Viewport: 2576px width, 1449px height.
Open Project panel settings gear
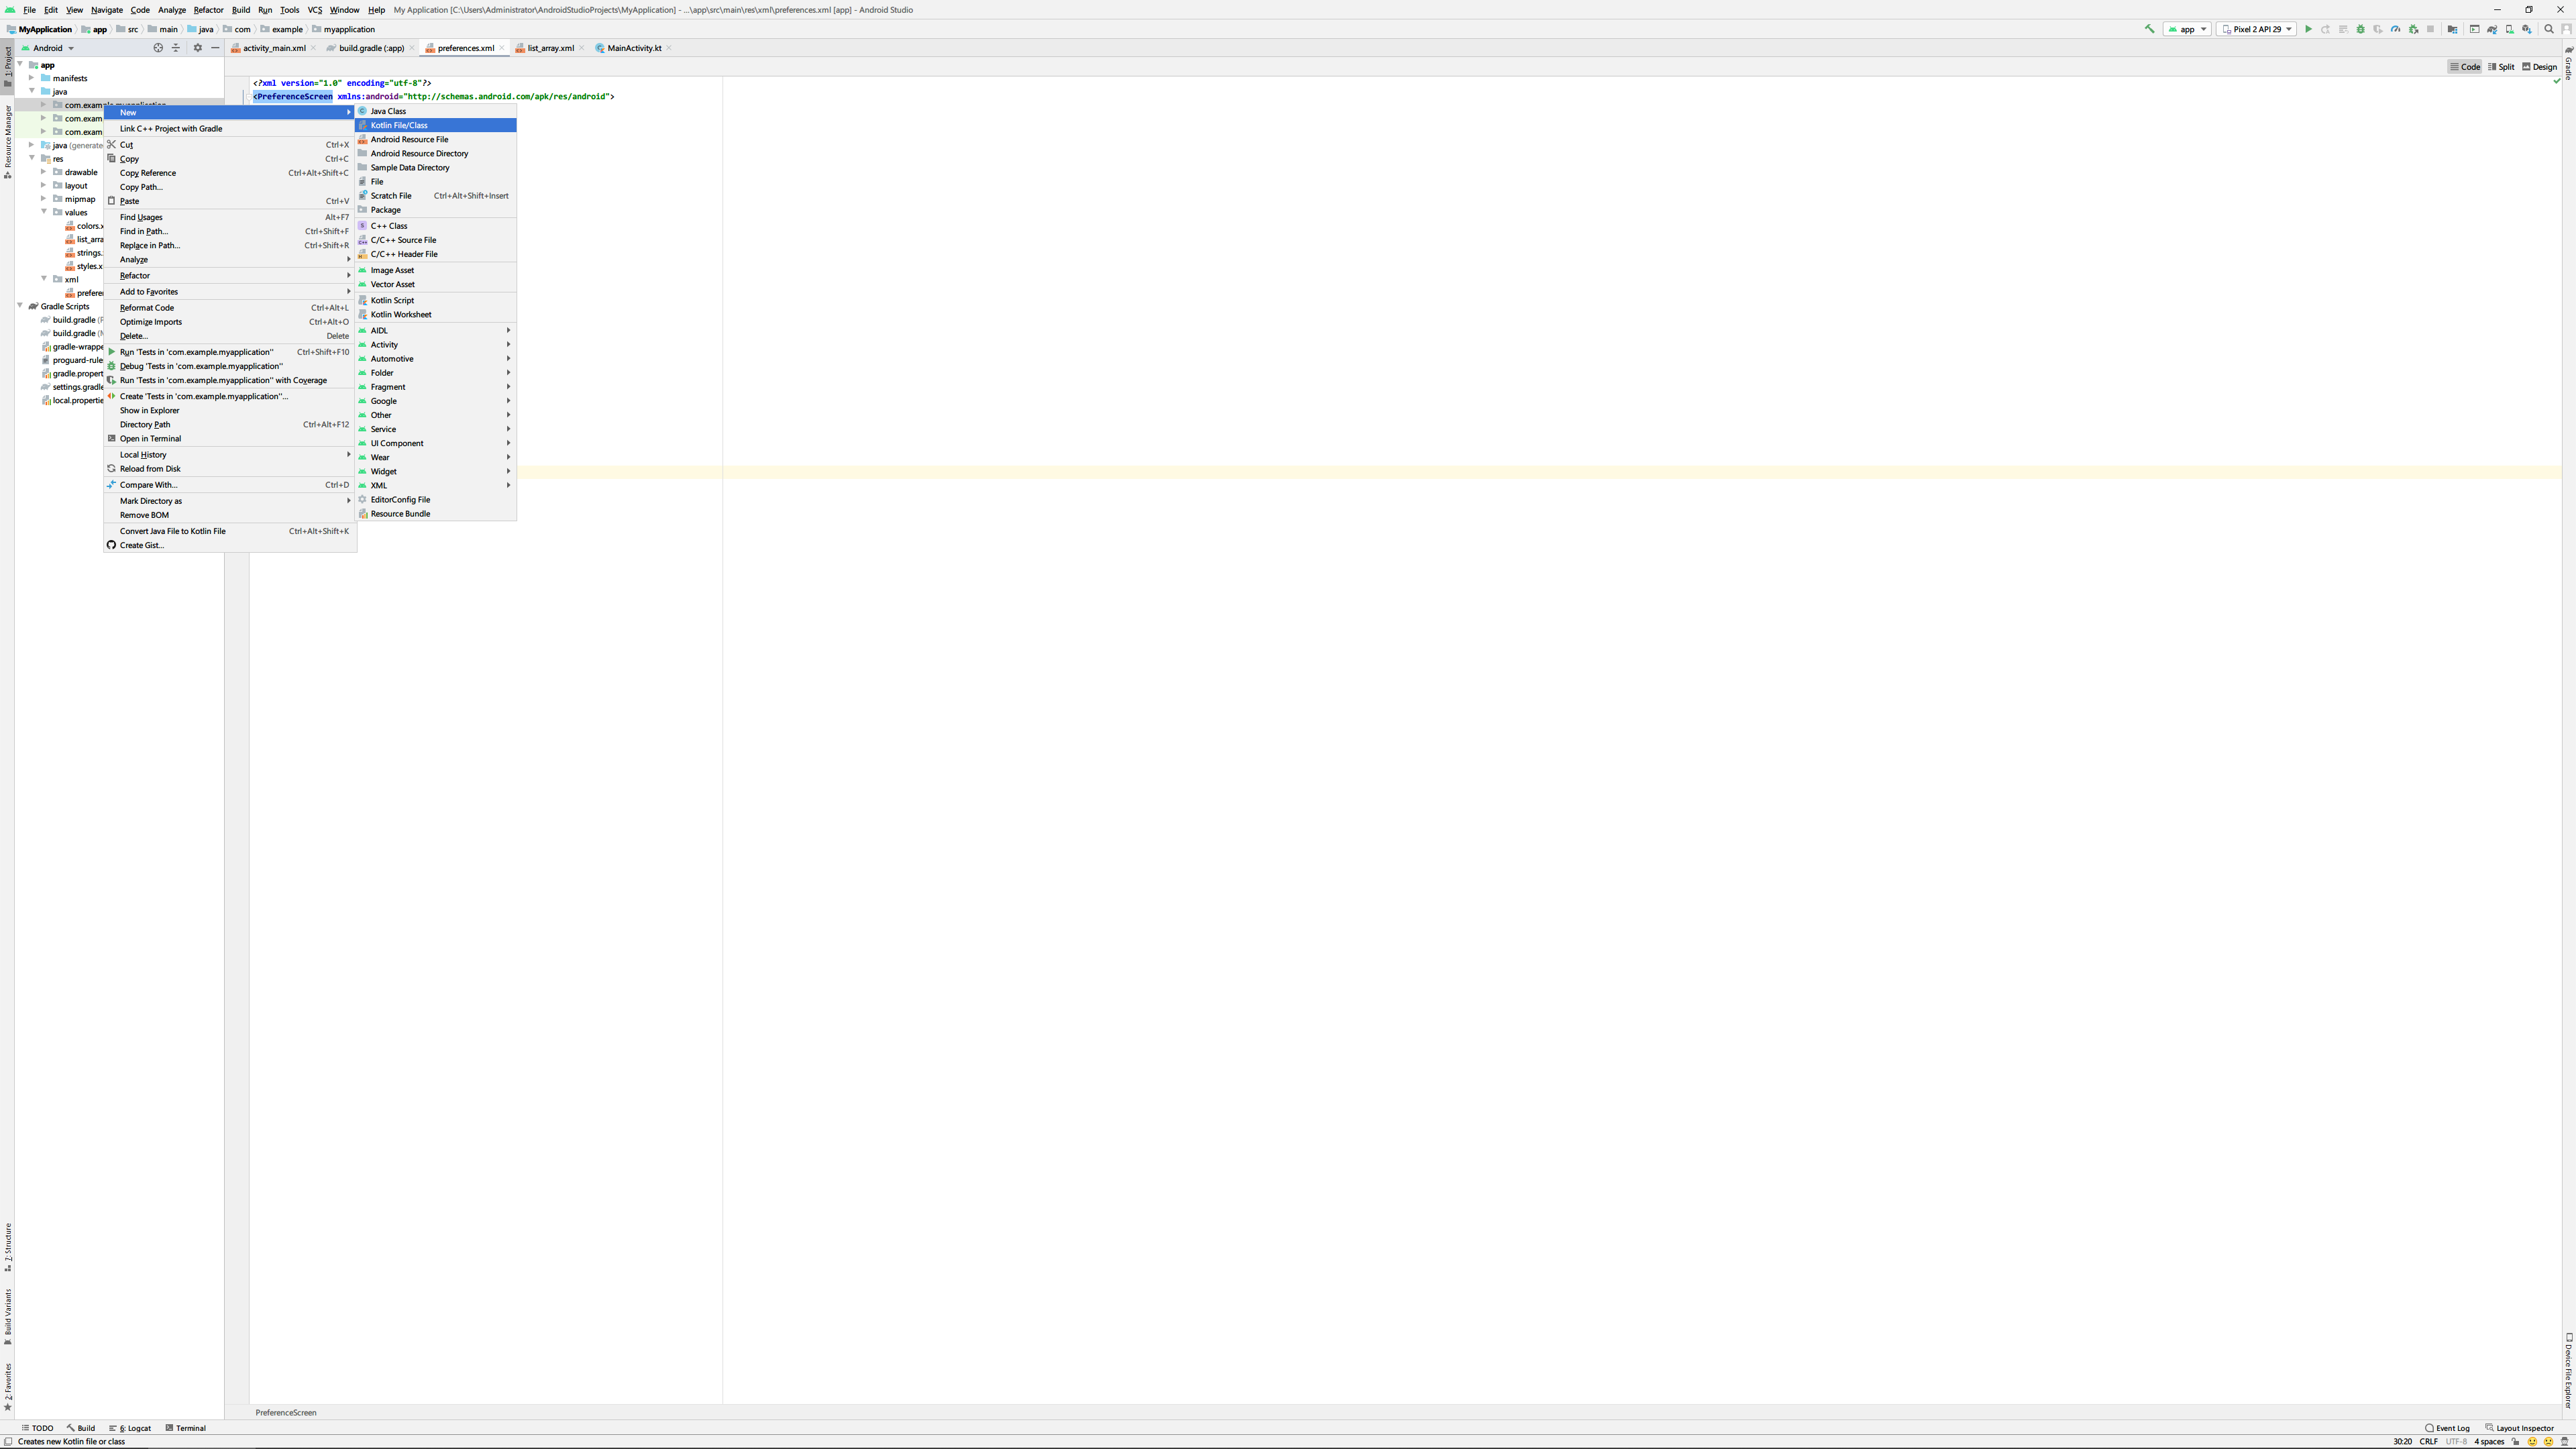(197, 48)
